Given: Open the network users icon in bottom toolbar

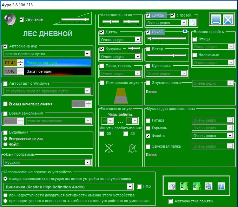Looking at the screenshot, I should tap(209, 186).
